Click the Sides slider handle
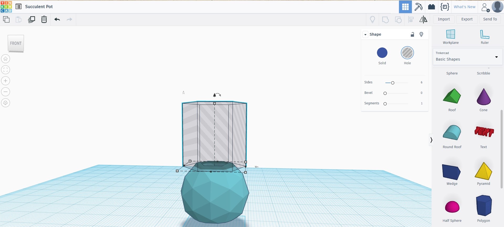Screen dimensions: 504x227 [393, 83]
